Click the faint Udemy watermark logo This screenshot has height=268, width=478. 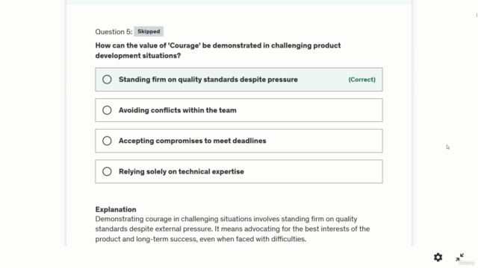tap(466, 263)
